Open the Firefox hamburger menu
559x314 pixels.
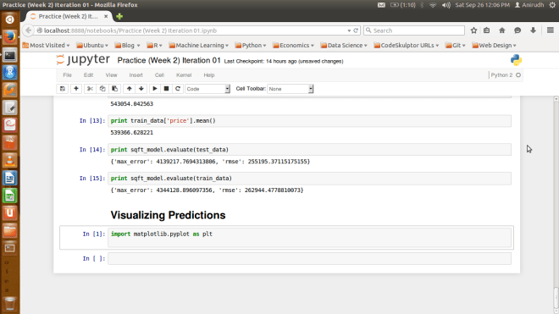550,30
